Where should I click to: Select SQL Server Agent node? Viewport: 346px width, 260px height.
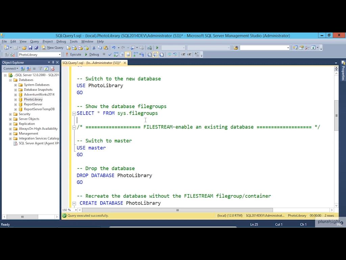pyautogui.click(x=39, y=143)
